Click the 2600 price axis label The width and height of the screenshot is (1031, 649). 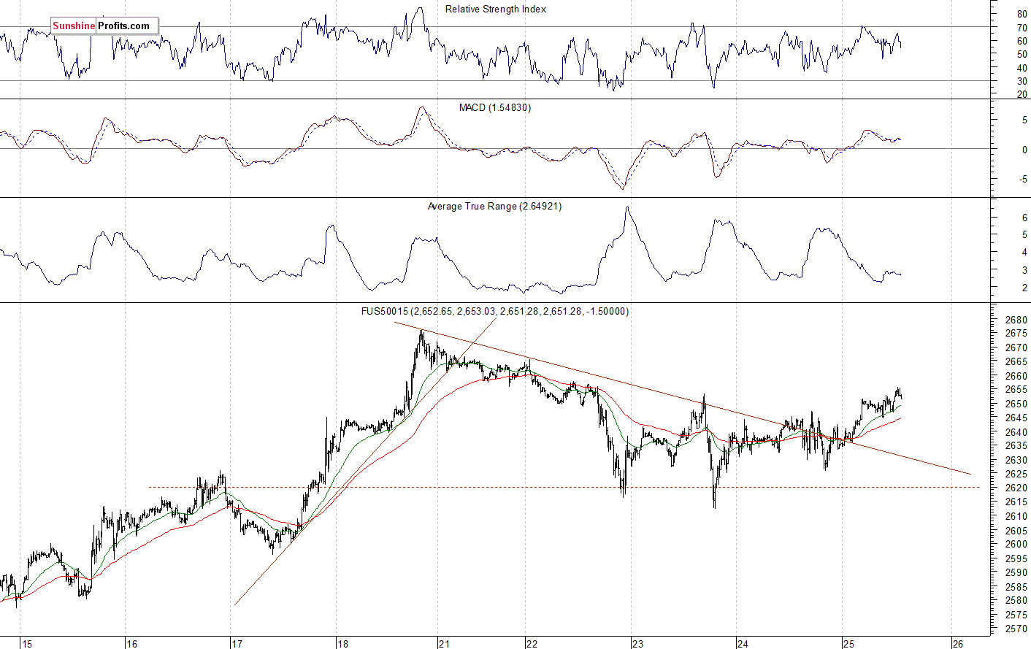1016,544
